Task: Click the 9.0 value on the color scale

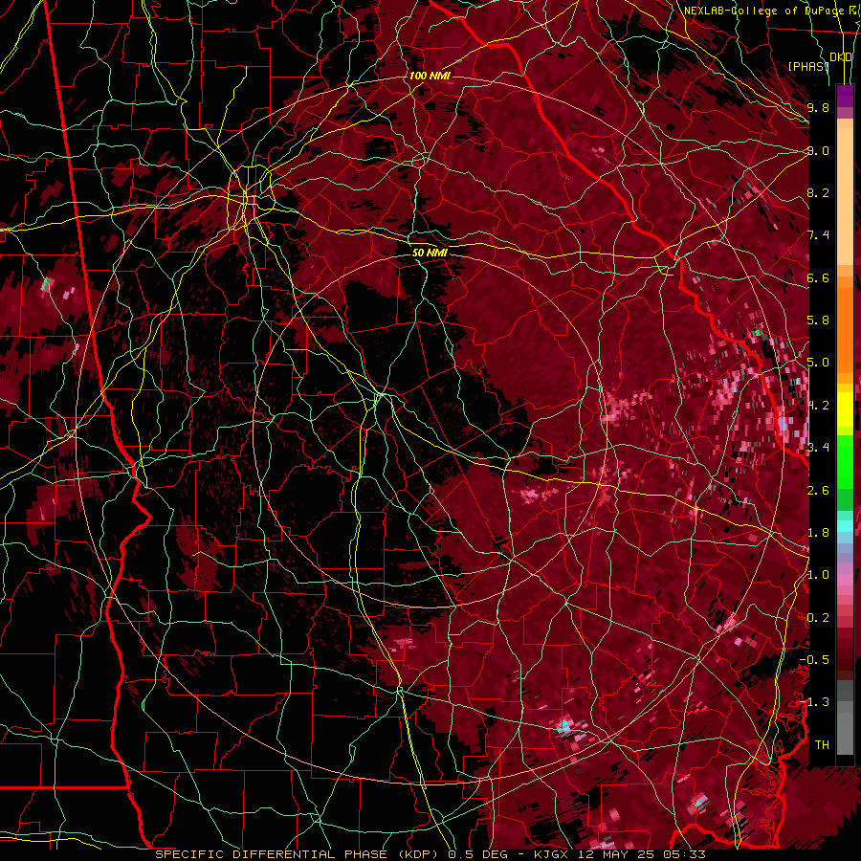Action: 818,150
